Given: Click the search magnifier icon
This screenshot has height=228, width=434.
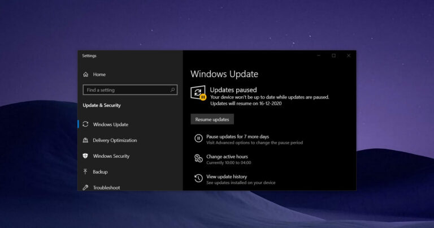Looking at the screenshot, I should pyautogui.click(x=172, y=90).
